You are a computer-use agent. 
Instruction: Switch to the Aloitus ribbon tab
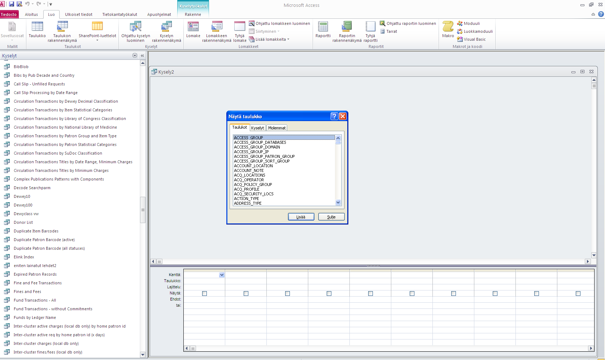click(x=31, y=14)
